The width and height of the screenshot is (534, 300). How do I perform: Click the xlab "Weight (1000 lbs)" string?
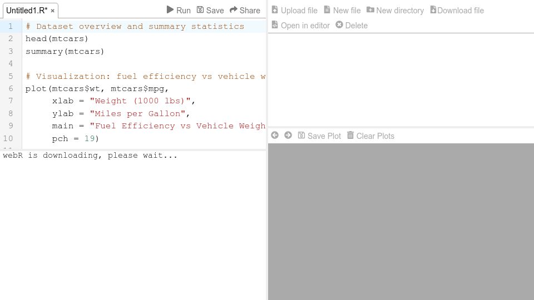140,101
